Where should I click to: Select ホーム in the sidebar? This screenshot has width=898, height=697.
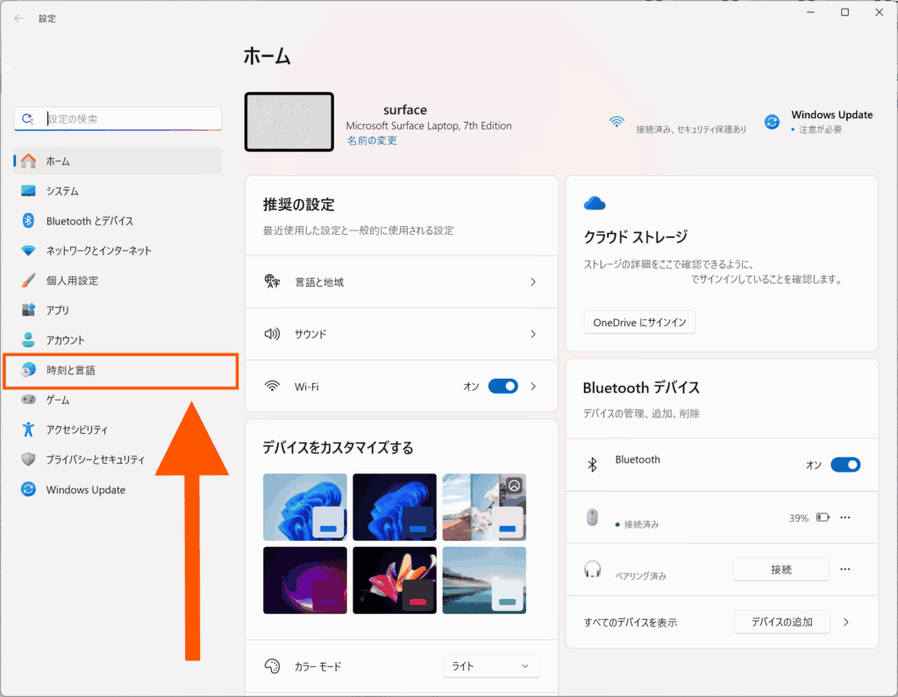[x=118, y=161]
